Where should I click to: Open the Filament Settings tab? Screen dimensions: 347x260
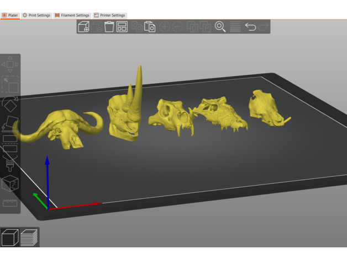[x=72, y=15]
